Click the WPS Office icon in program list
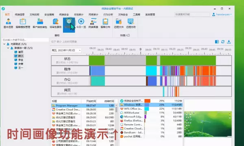 (122, 109)
